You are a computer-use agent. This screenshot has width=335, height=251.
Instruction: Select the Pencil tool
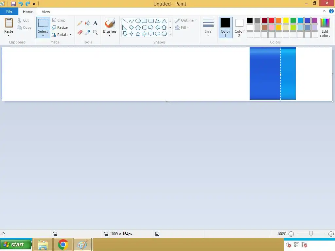(x=80, y=23)
